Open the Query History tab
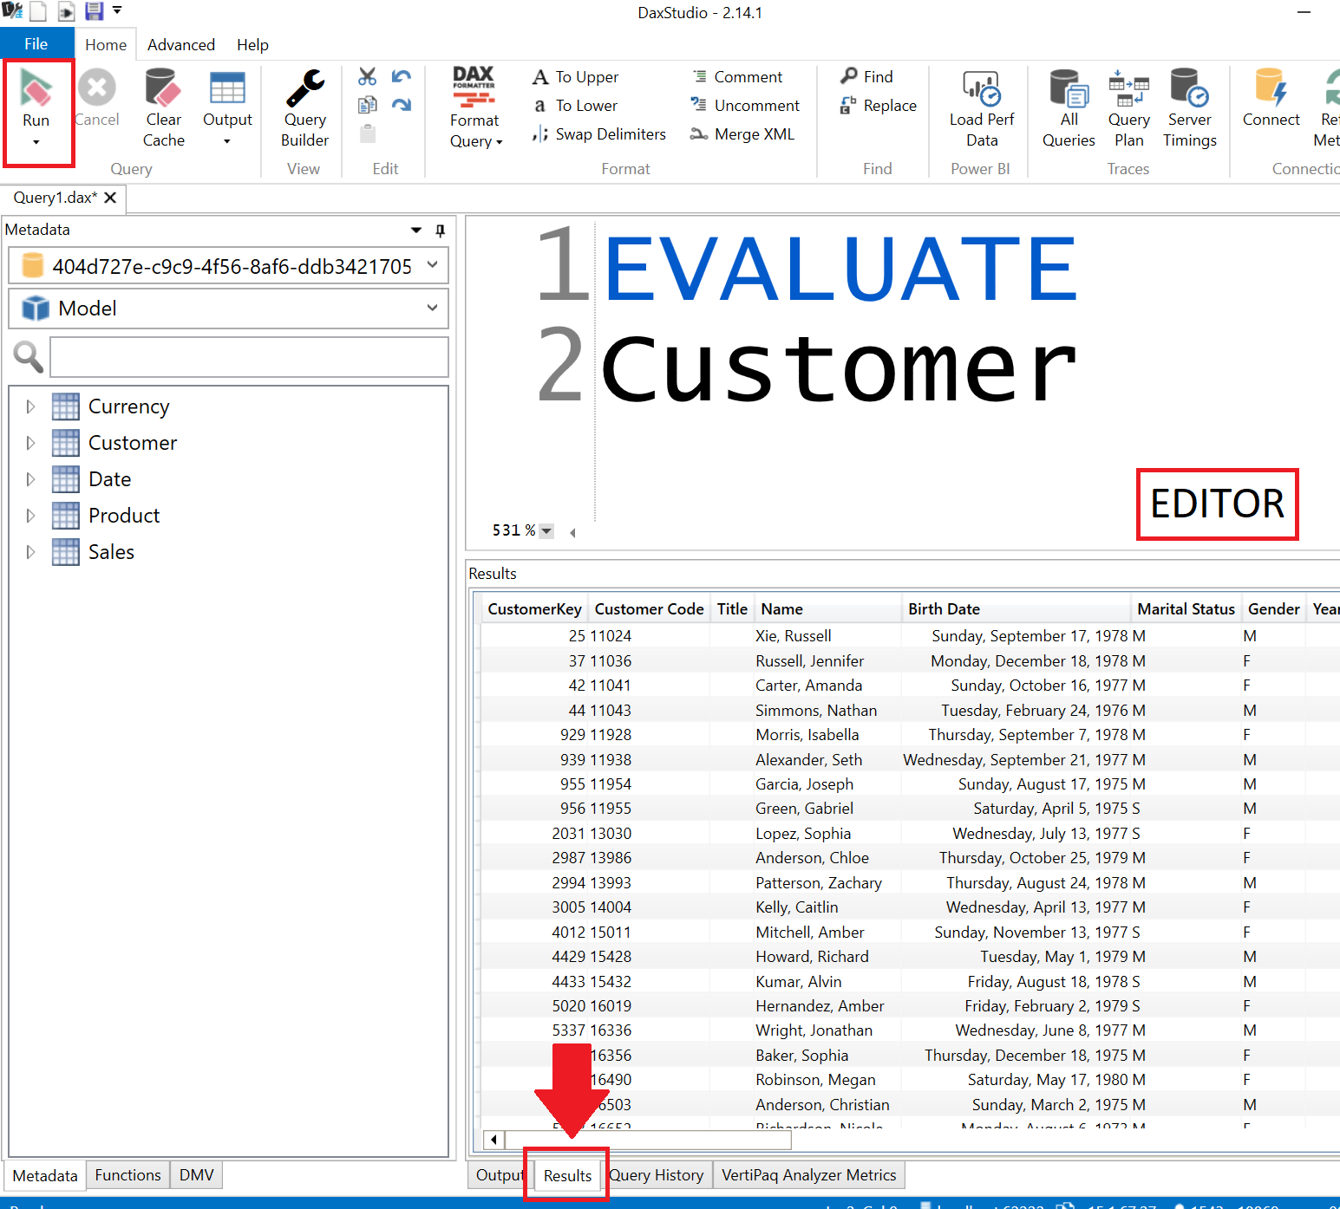The height and width of the screenshot is (1209, 1340). pos(657,1175)
